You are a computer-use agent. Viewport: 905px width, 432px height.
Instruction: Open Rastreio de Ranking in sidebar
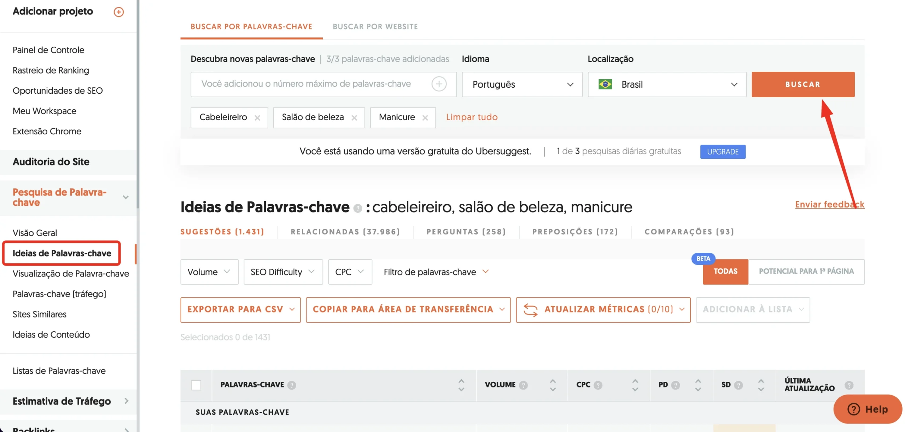[x=51, y=70]
